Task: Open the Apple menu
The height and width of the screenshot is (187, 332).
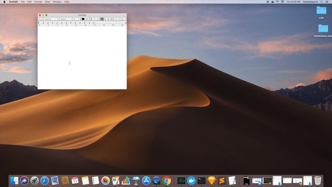Action: tap(4, 2)
